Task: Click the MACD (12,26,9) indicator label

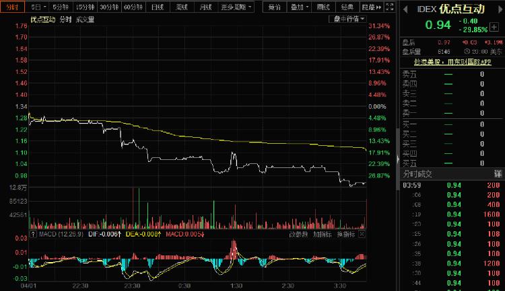Action: coord(61,234)
